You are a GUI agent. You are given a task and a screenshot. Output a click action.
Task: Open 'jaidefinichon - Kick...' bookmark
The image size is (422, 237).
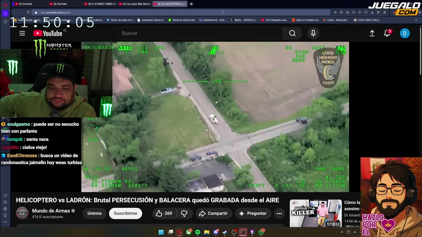point(213,20)
